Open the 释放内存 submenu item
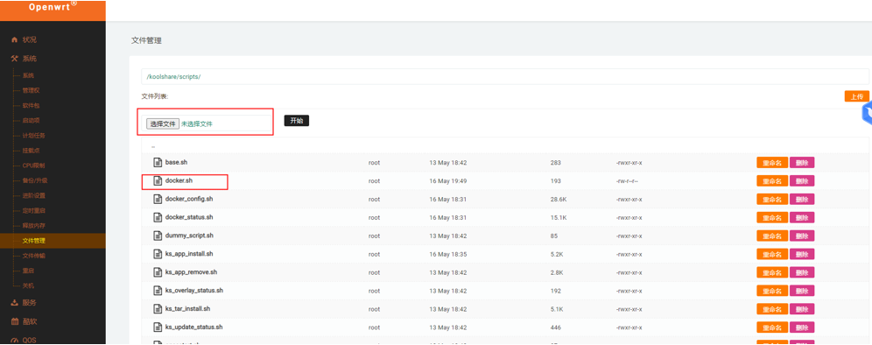Viewport: 872px width, 345px height. [34, 226]
